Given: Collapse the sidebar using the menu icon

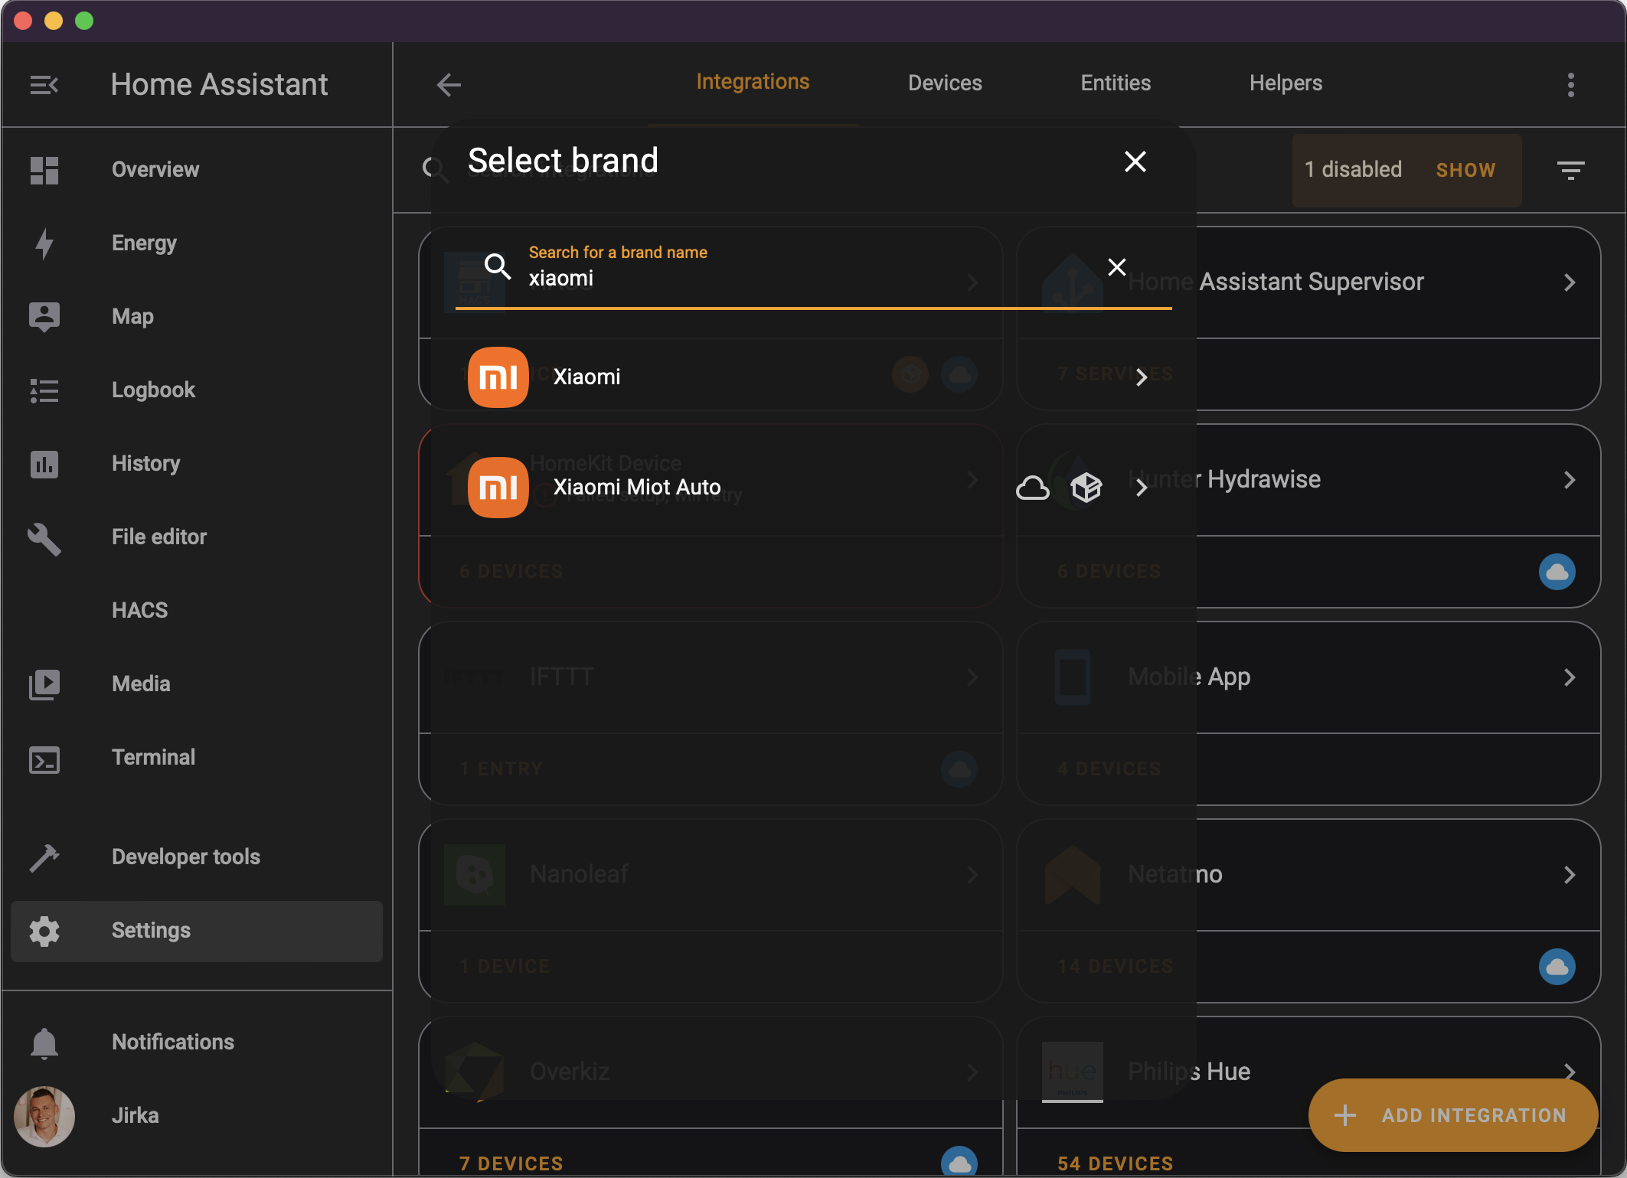Looking at the screenshot, I should pos(44,85).
